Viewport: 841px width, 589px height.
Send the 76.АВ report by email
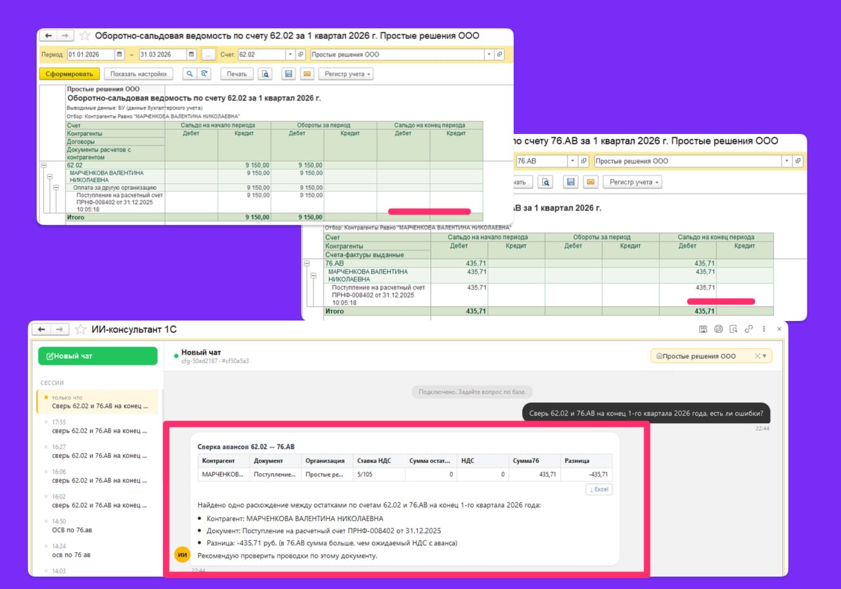click(x=591, y=182)
